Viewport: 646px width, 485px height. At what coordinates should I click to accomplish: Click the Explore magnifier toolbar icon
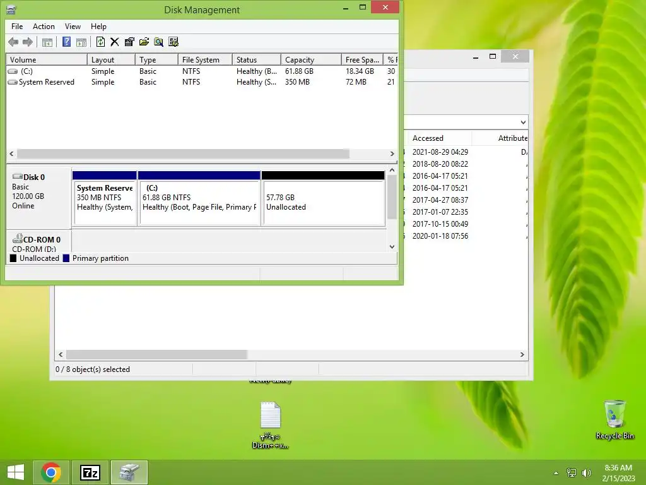(158, 42)
